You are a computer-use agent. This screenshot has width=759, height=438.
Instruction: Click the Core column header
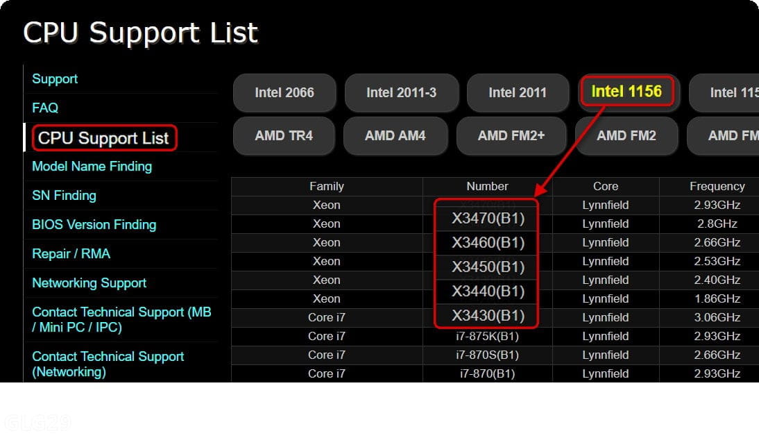[x=606, y=187]
